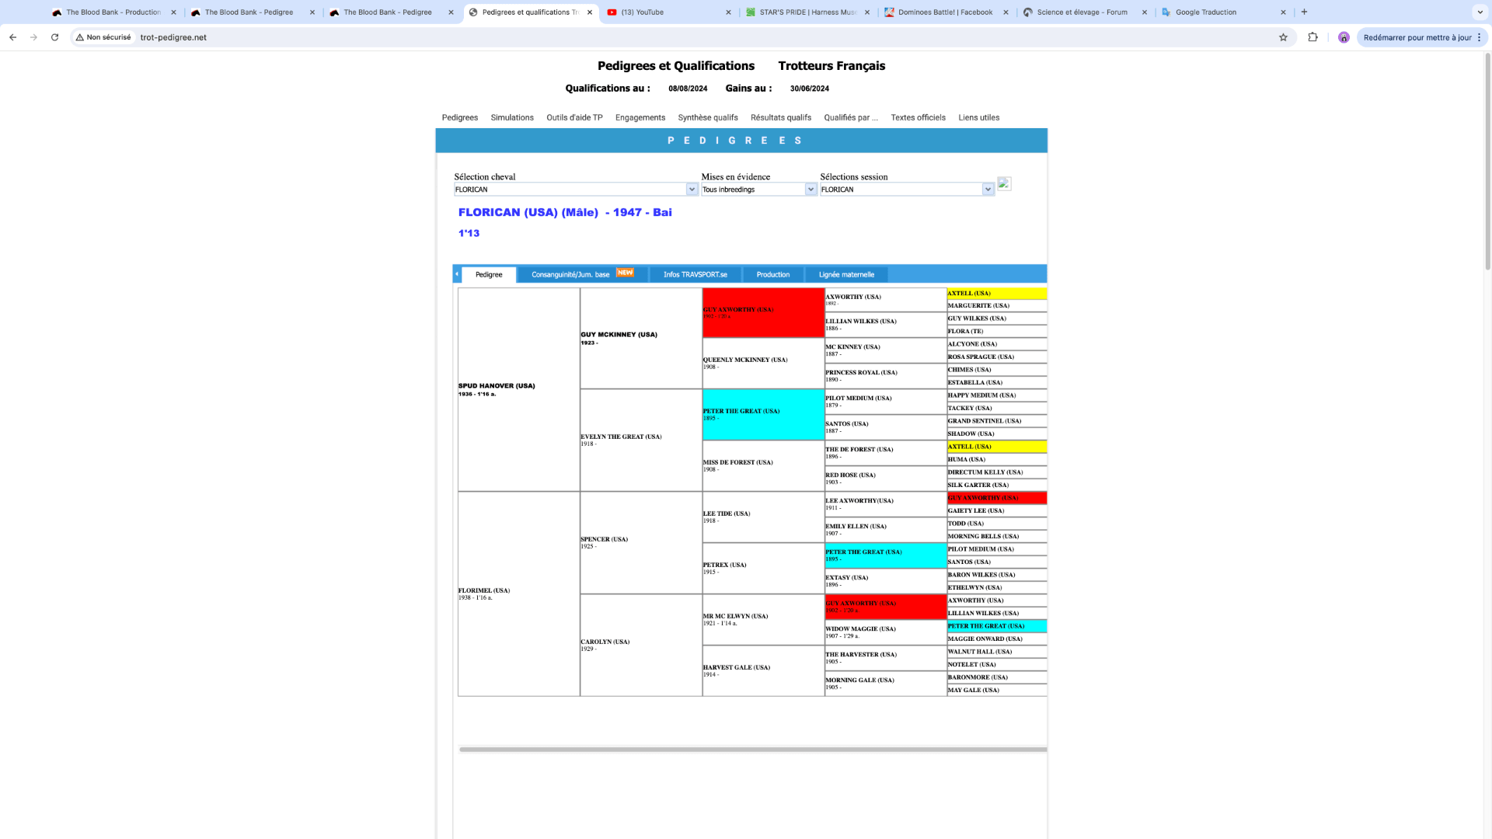Switch to The Blood Bank - Production tab
1492x839 pixels.
point(113,12)
